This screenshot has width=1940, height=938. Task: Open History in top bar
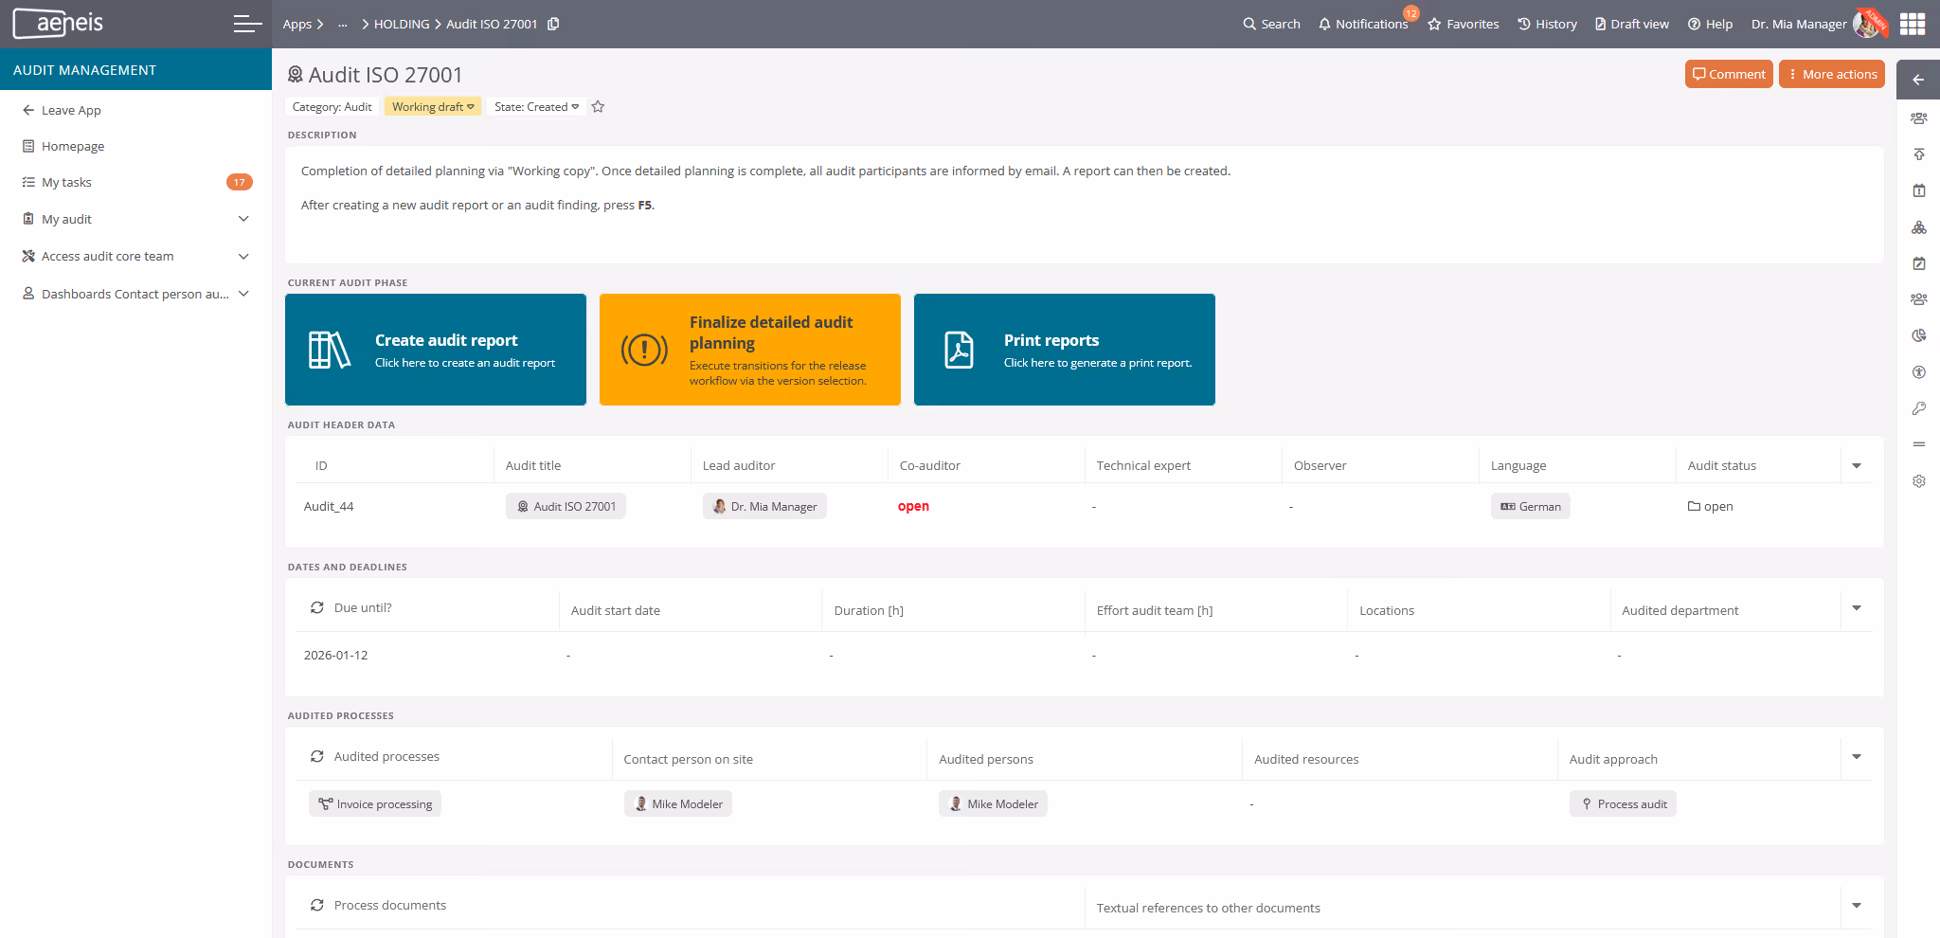(1547, 24)
